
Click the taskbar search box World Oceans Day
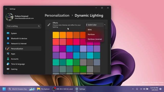tap(22, 89)
